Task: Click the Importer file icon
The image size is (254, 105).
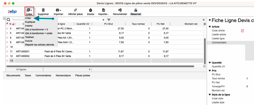Action: point(104,10)
